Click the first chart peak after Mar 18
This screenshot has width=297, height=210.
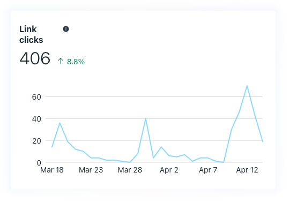(60, 123)
